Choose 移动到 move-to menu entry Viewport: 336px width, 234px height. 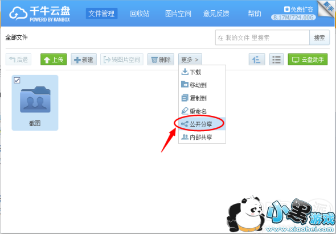click(202, 85)
